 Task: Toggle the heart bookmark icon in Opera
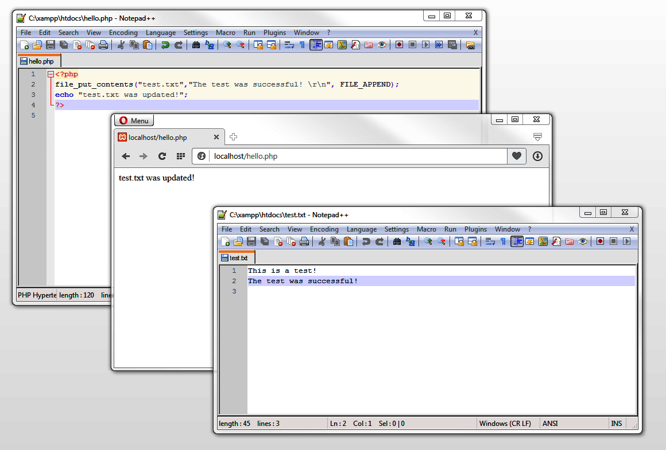(x=516, y=156)
